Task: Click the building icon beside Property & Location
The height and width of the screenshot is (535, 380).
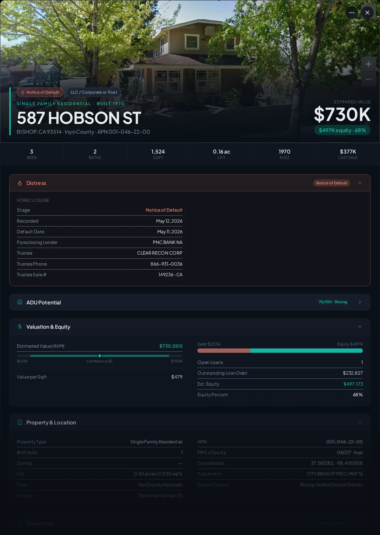Action: click(x=20, y=422)
